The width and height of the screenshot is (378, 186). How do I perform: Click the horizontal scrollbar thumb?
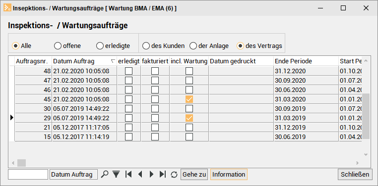tap(21, 163)
